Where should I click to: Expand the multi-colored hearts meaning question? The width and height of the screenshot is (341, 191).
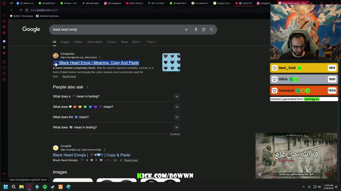point(116,107)
